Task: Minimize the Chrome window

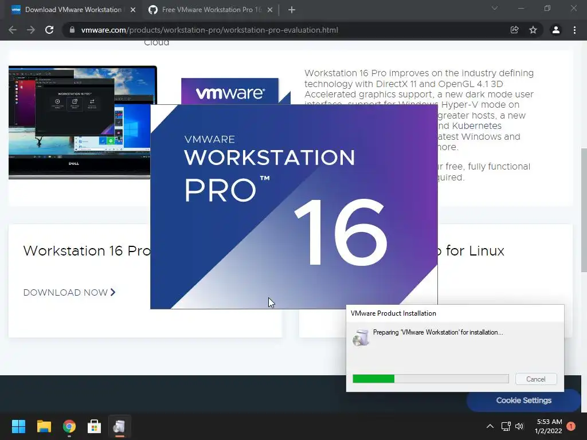Action: coord(521,8)
